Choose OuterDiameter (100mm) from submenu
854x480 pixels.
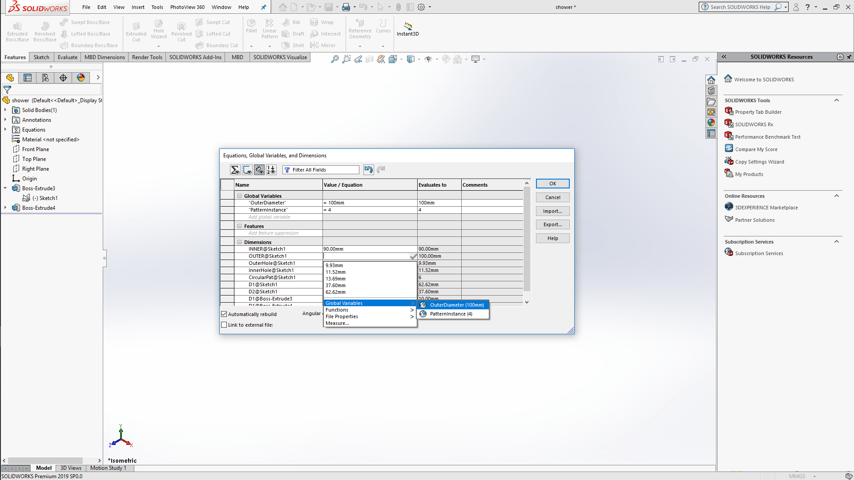[x=456, y=305]
